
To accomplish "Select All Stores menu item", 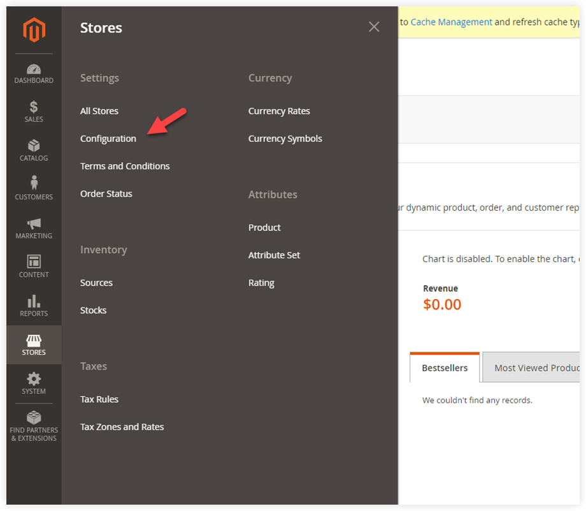I will pyautogui.click(x=99, y=111).
